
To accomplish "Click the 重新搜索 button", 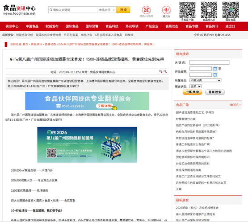I will [x=215, y=92].
